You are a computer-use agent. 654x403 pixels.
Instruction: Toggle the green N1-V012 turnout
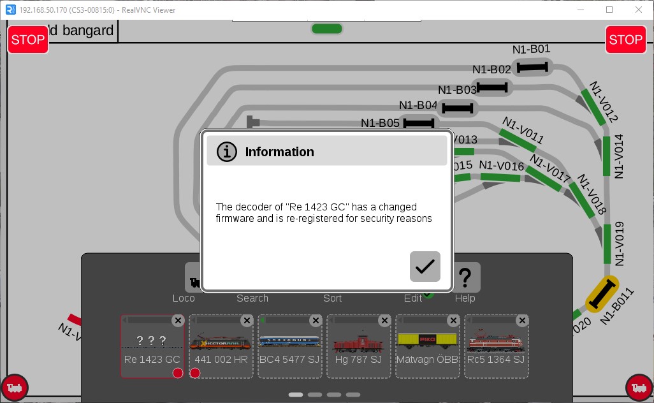coord(593,108)
